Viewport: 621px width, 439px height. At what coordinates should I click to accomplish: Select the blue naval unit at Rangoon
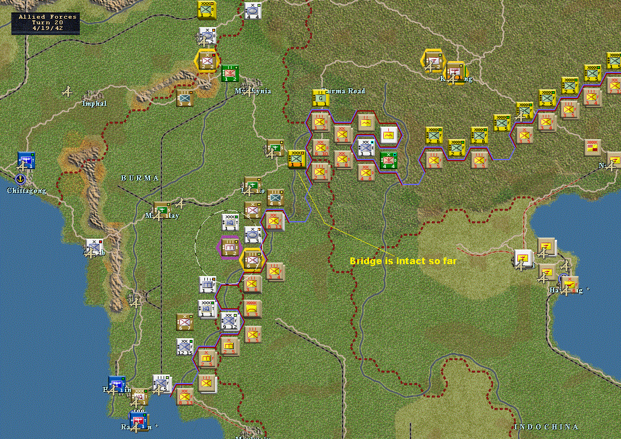138,421
